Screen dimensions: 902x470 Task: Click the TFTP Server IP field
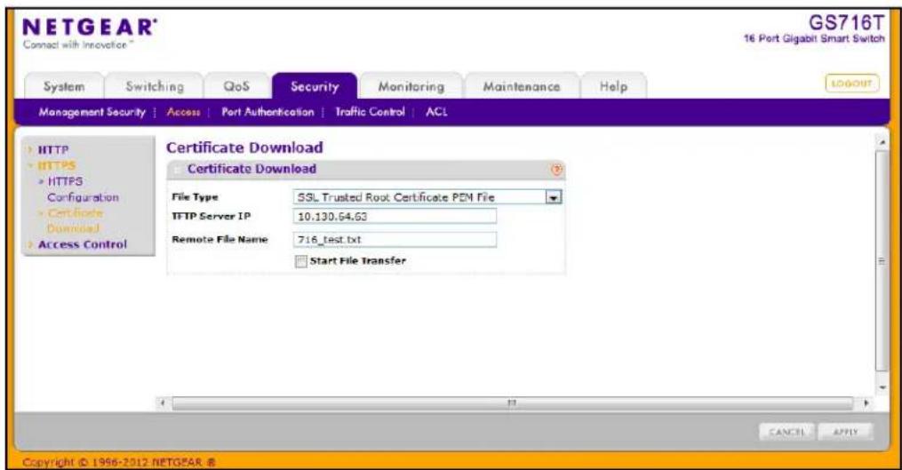click(395, 216)
